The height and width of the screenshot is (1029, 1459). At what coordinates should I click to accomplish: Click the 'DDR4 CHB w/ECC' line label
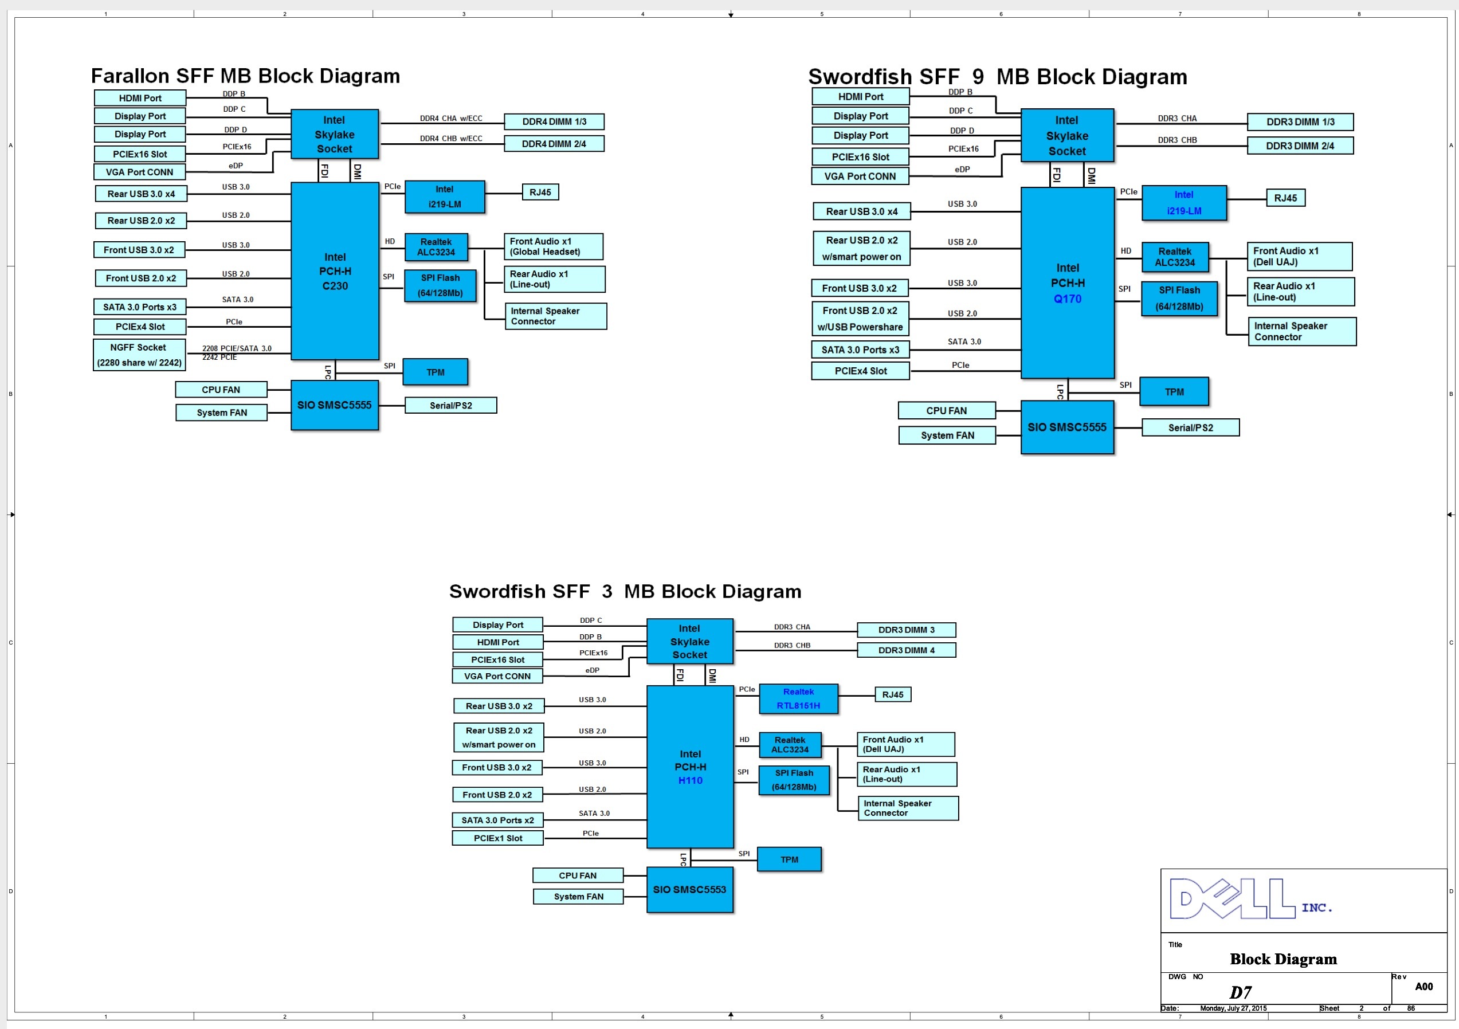tap(451, 139)
